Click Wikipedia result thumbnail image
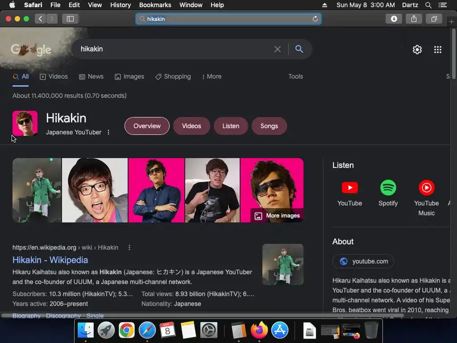This screenshot has width=457, height=343. pyautogui.click(x=283, y=264)
